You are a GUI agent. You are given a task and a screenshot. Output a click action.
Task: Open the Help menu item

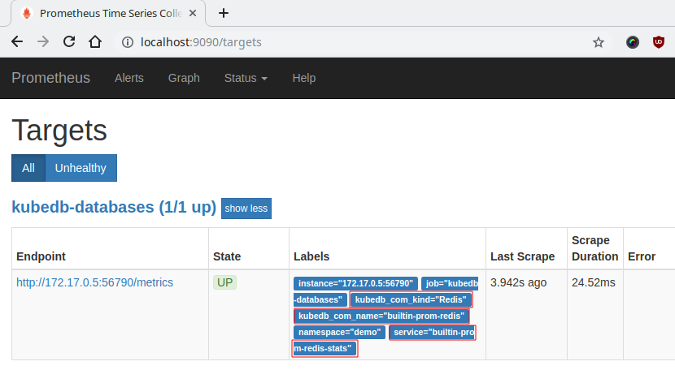point(303,79)
